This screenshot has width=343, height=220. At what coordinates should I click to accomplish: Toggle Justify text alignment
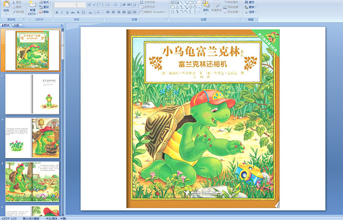pos(124,12)
